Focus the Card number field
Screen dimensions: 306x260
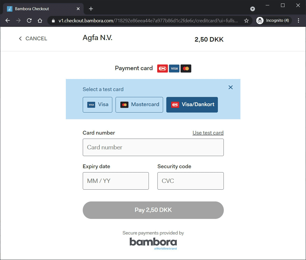153,147
